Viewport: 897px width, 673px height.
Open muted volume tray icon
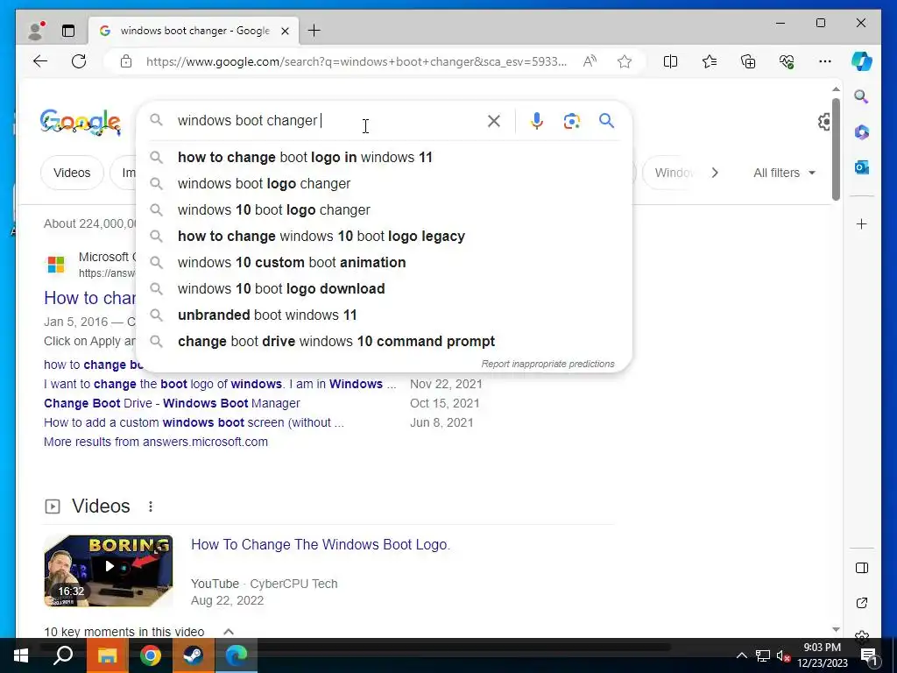coord(783,655)
